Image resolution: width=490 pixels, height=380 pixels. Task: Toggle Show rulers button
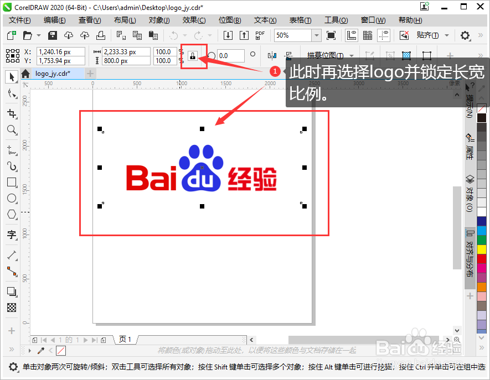(x=352, y=35)
